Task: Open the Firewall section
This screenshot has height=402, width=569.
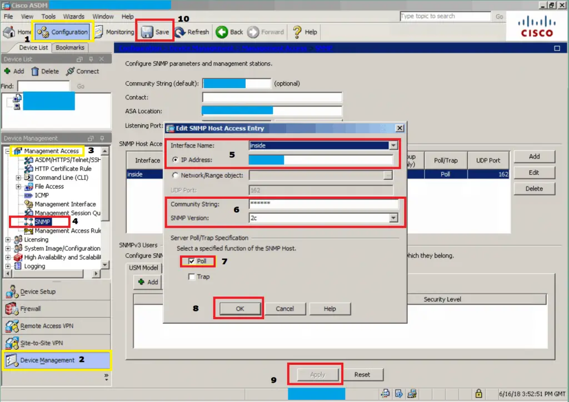Action: 56,309
